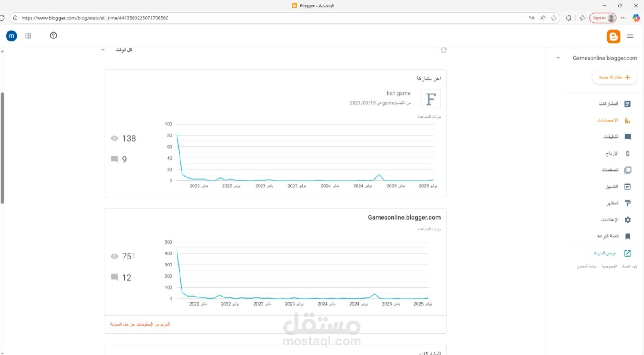
Task: Click the browser 'Sign in' button
Action: tap(603, 18)
